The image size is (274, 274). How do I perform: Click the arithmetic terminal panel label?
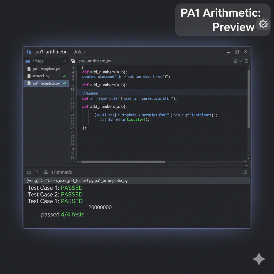[x=62, y=172]
